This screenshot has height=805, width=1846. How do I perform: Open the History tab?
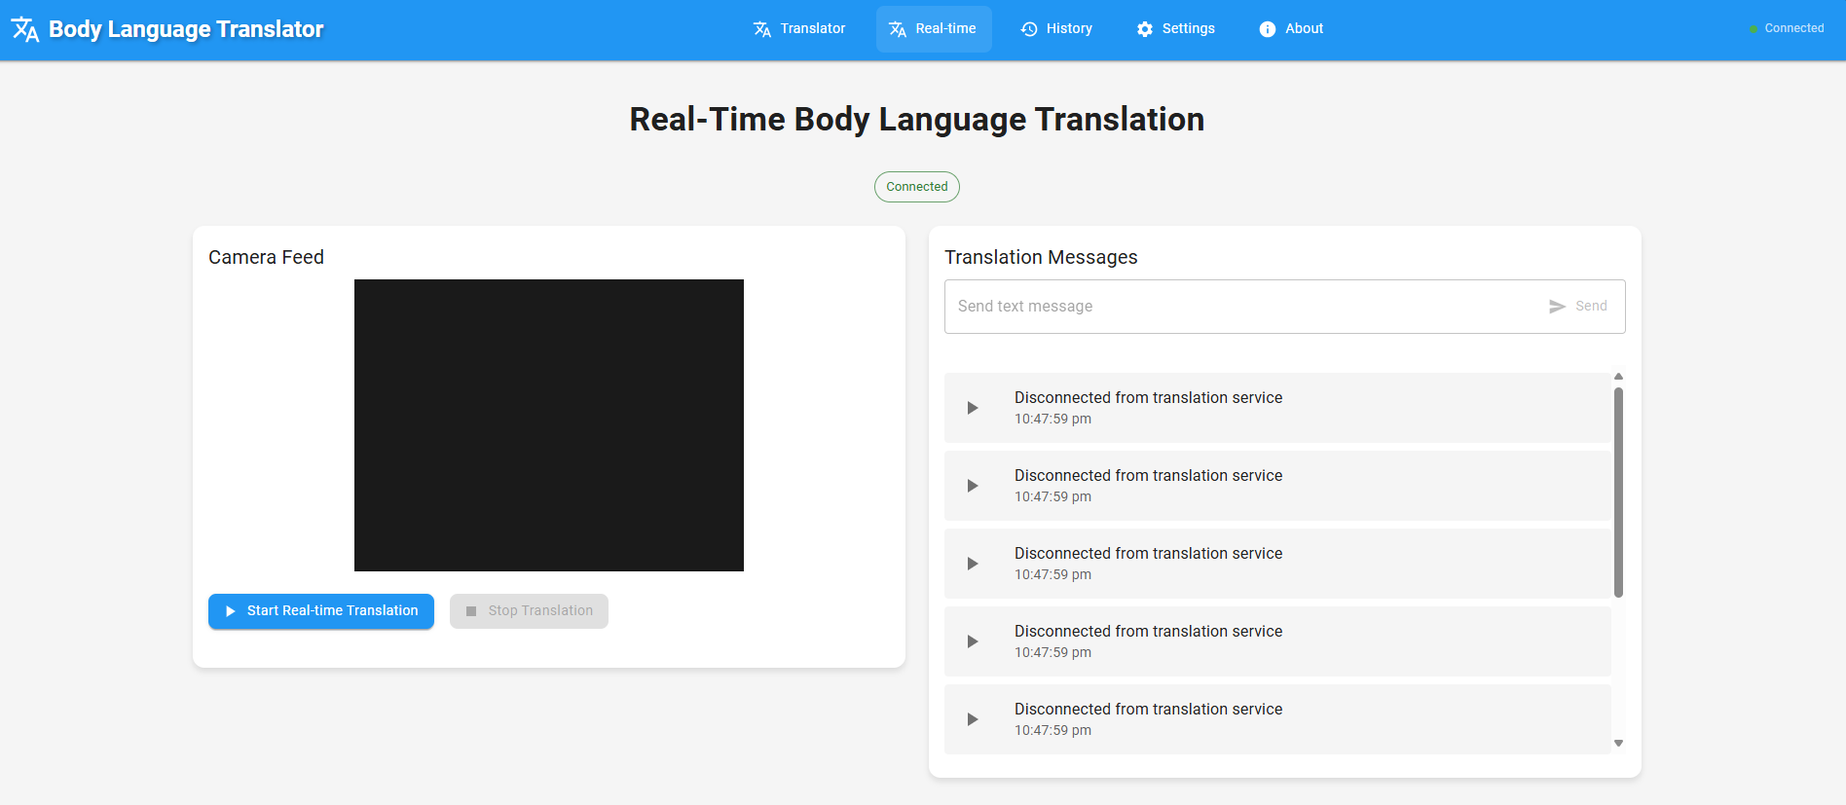coord(1056,29)
